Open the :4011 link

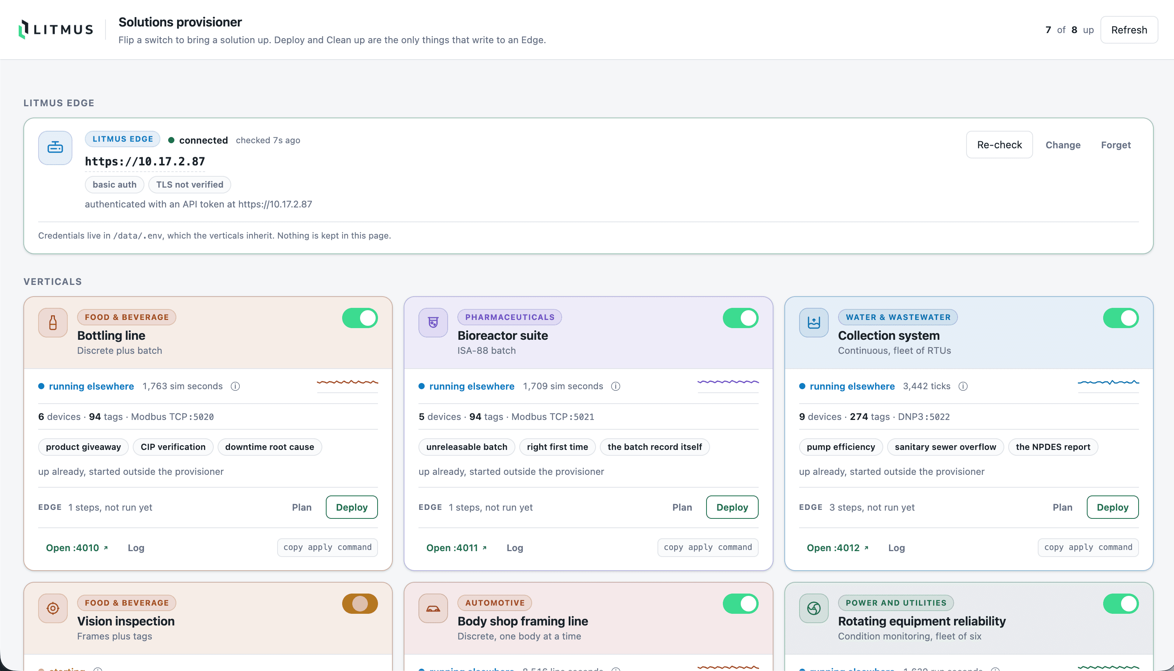click(457, 548)
